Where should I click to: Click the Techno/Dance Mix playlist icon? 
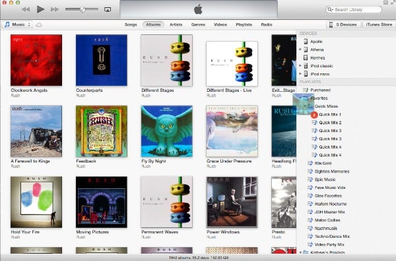click(310, 236)
